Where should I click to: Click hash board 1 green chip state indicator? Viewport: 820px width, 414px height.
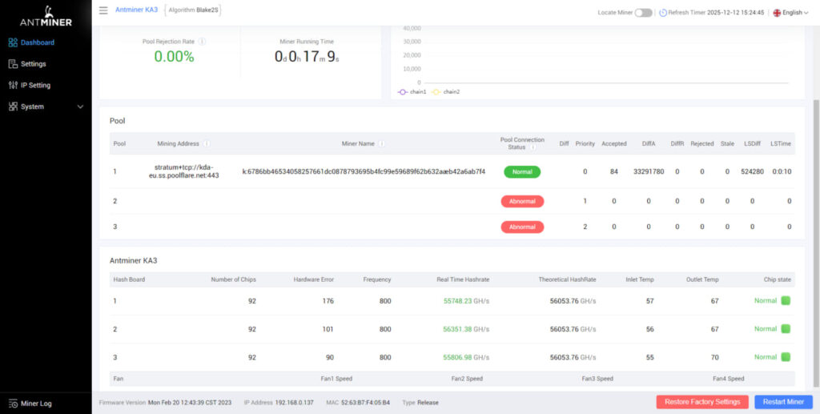tap(786, 301)
